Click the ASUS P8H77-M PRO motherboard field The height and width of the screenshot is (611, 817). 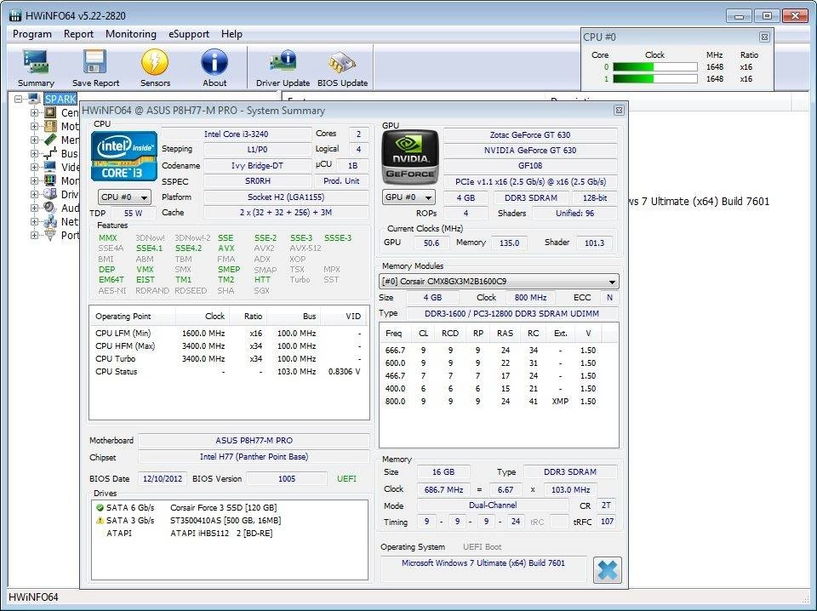pyautogui.click(x=254, y=441)
